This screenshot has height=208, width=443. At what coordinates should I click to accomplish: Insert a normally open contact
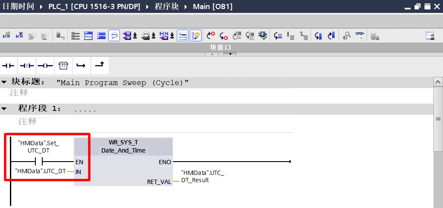[8, 66]
